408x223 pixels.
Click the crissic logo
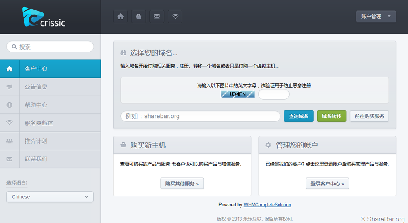[x=44, y=17]
